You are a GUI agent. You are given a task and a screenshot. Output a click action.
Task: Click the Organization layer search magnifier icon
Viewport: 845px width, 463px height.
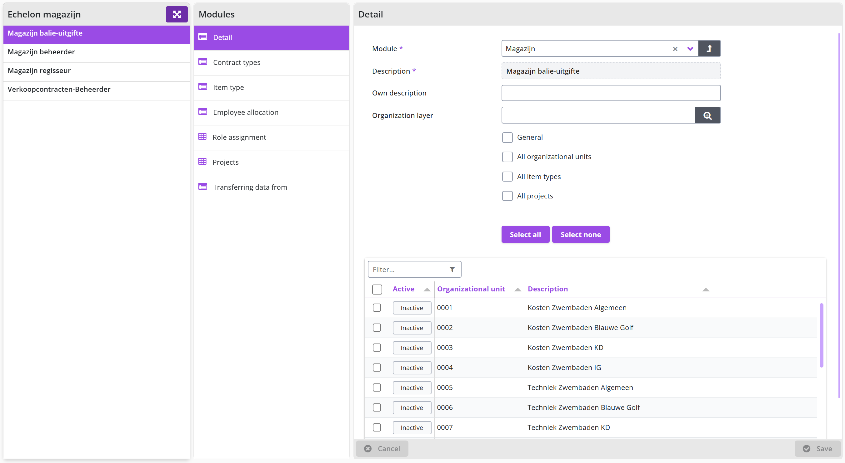[707, 115]
